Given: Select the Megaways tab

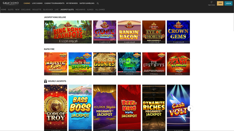Looking at the screenshot, I should [80, 10].
